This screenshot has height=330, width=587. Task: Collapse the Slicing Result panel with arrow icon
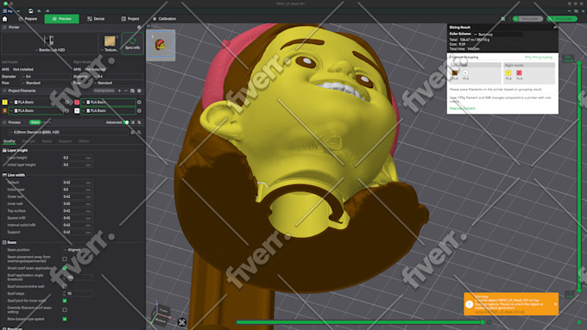pos(555,28)
